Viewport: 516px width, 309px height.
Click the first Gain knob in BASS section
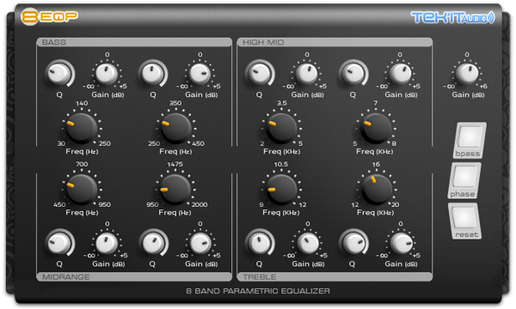(x=107, y=73)
